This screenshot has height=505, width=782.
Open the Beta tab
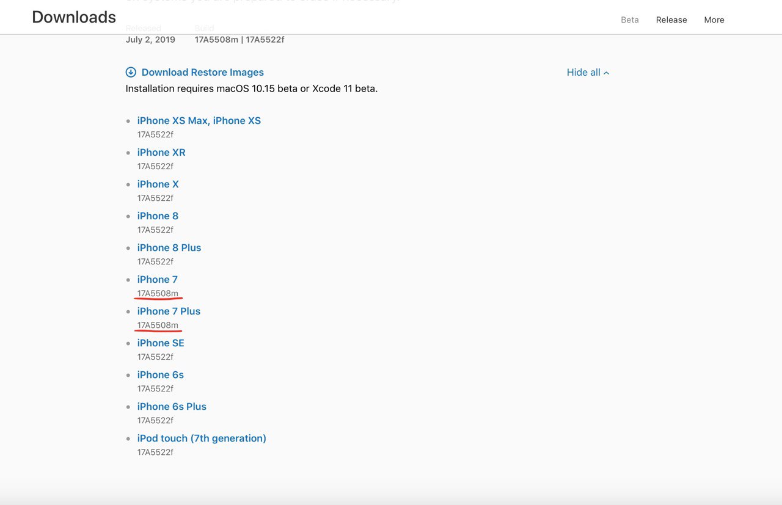pyautogui.click(x=630, y=20)
